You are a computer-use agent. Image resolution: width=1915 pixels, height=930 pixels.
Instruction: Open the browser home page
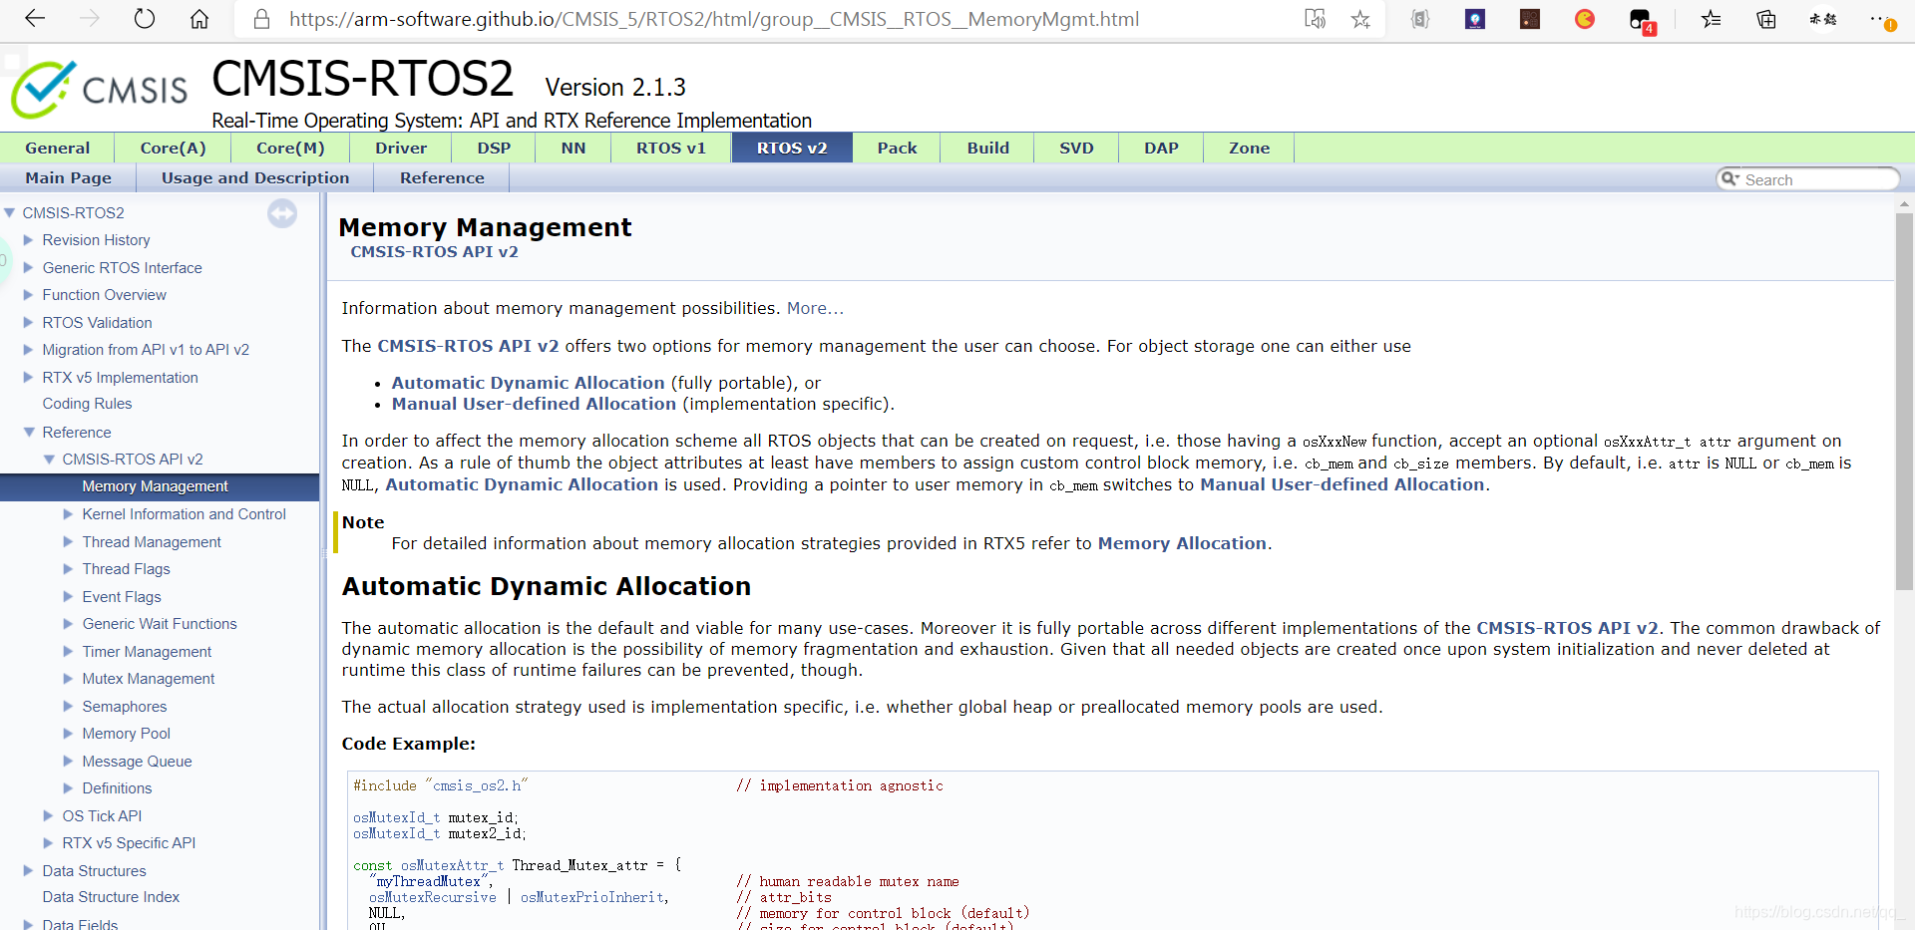(199, 19)
